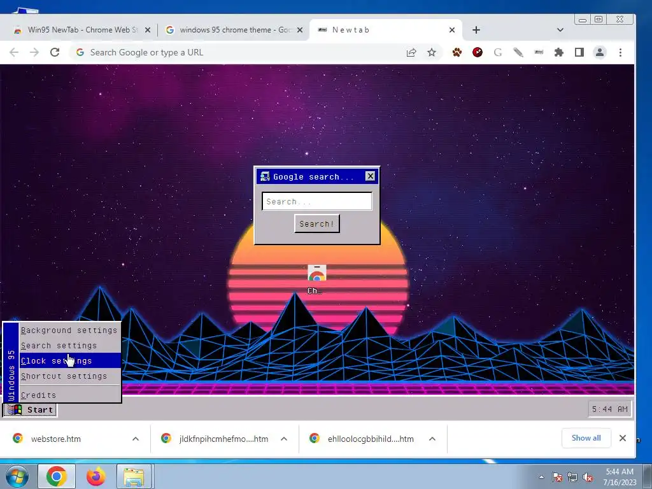Close the Google search dialog
The image size is (652, 489).
pos(370,176)
